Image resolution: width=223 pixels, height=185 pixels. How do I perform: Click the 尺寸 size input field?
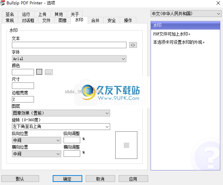[x=23, y=86]
